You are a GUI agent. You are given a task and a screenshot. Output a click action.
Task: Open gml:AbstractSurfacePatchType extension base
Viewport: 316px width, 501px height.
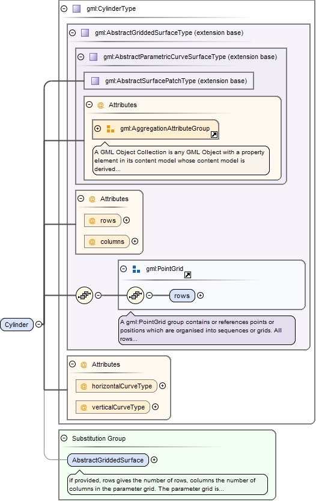tap(169, 81)
